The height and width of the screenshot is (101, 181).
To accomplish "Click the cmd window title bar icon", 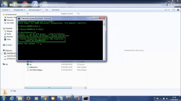I will click(x=19, y=19).
